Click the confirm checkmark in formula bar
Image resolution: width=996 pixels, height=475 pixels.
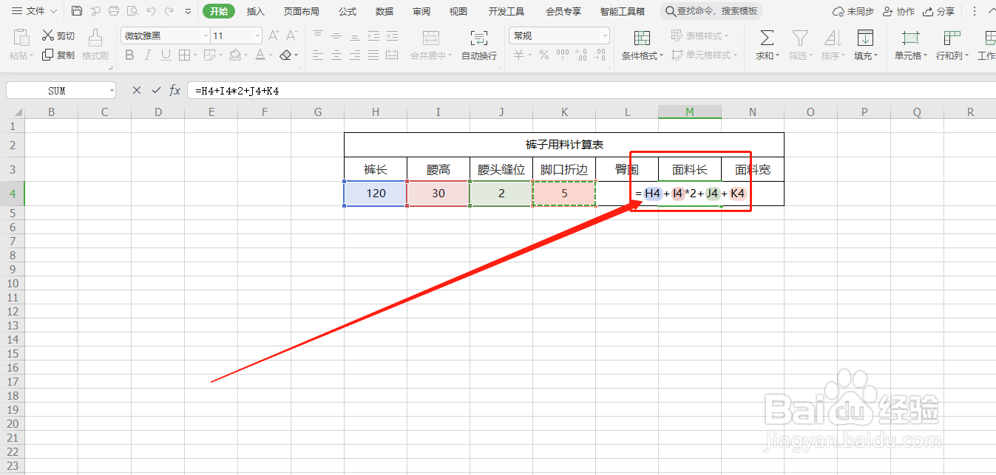tap(156, 89)
